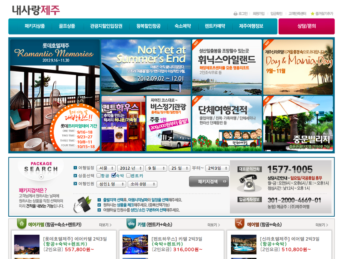
Task: Open the 2012 년 year dropdown
Action: pos(130,168)
